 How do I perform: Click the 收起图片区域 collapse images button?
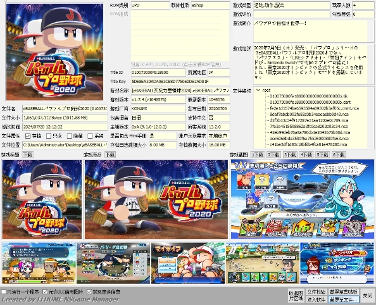296,296
